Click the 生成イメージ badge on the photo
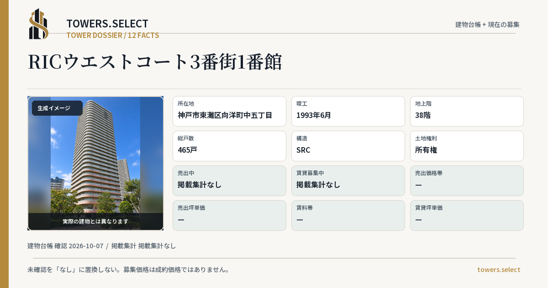The image size is (548, 288). point(57,108)
